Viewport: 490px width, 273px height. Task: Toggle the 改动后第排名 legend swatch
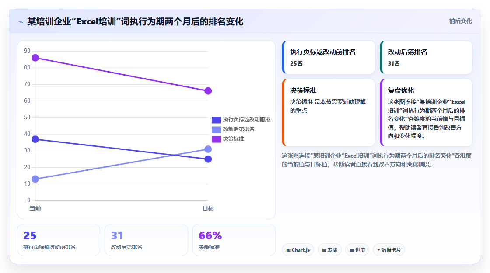point(216,129)
